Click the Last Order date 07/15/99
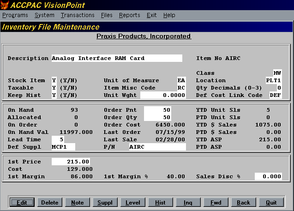294x211 pixels. [170, 132]
